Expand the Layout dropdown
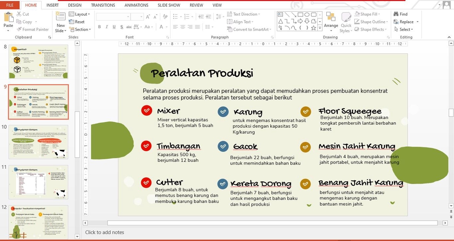 point(79,14)
